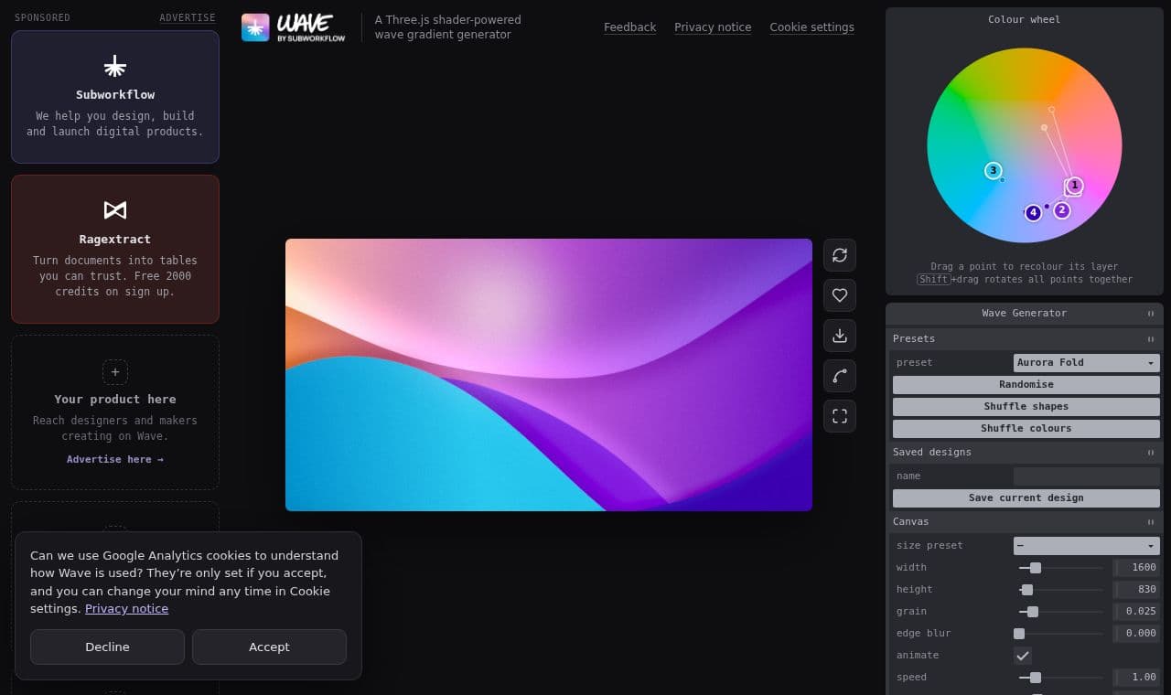Viewport: 1171px width, 695px height.
Task: Select colour point 4 on the wheel
Action: tap(1034, 213)
